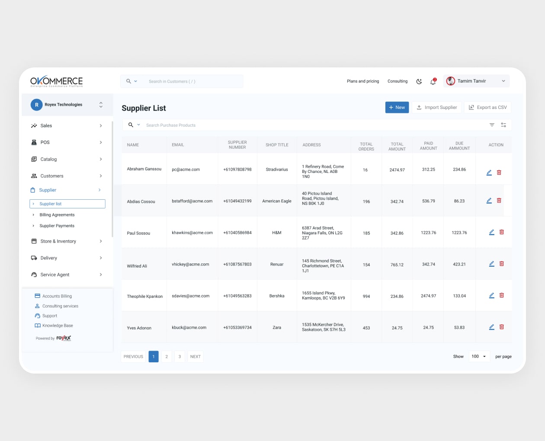
Task: Click edit icon for Paul Sossou
Action: [x=491, y=232]
